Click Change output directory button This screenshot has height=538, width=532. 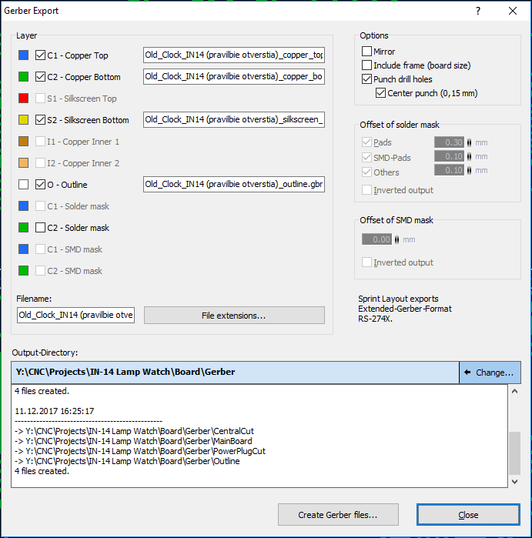(489, 373)
